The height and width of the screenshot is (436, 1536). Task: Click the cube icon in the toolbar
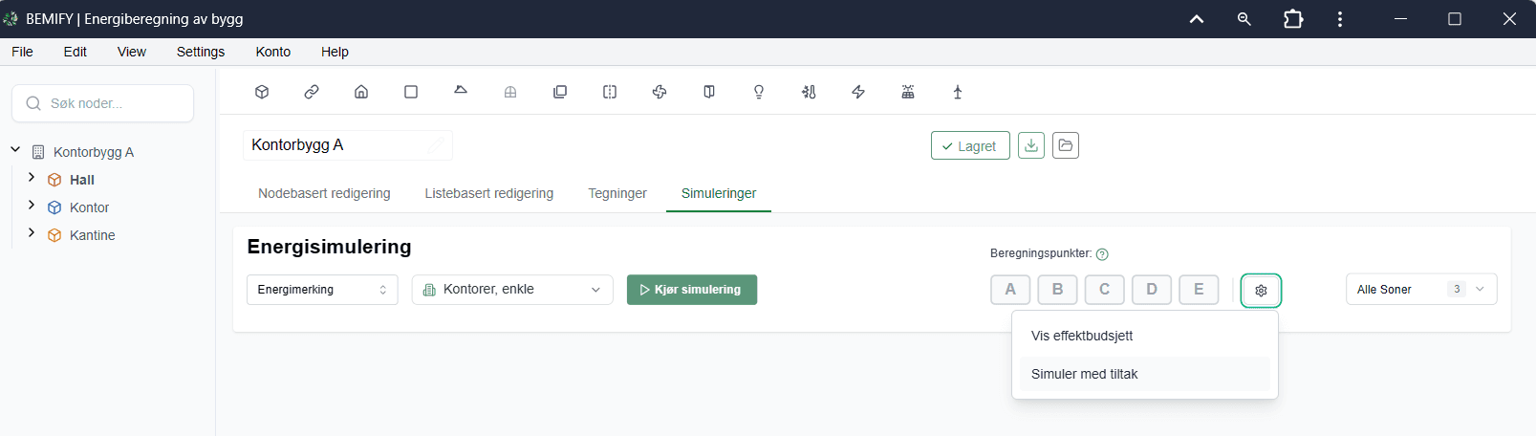click(x=262, y=92)
